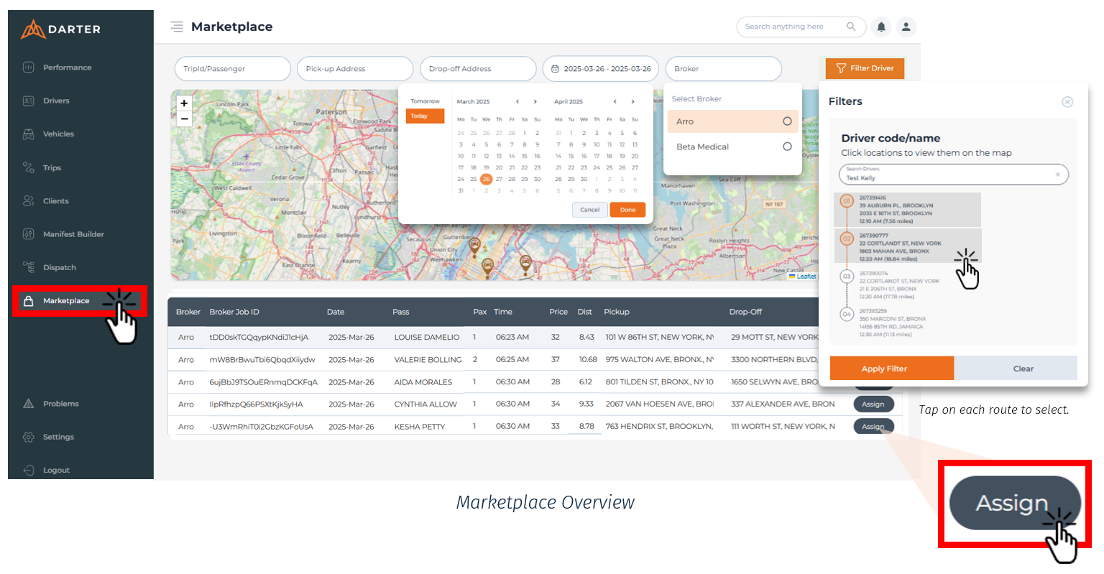Open the Broker dropdown field

[x=723, y=69]
